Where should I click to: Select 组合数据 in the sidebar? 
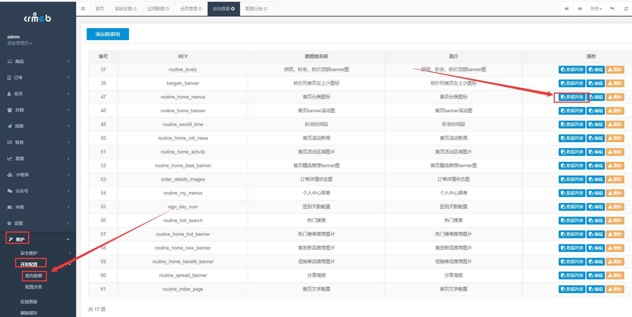[33, 275]
